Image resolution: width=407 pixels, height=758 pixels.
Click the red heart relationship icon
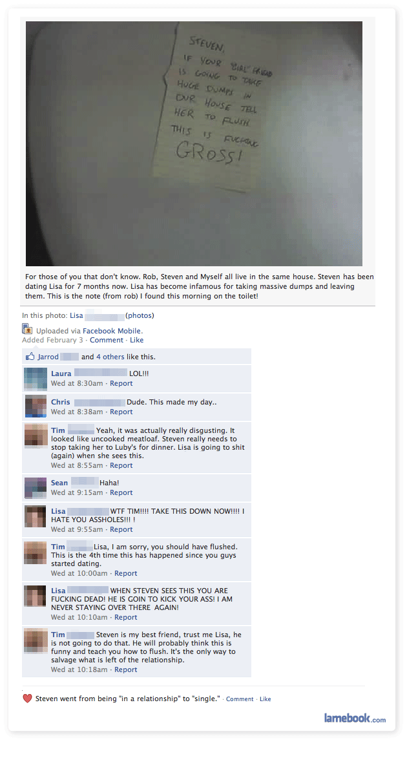(28, 699)
